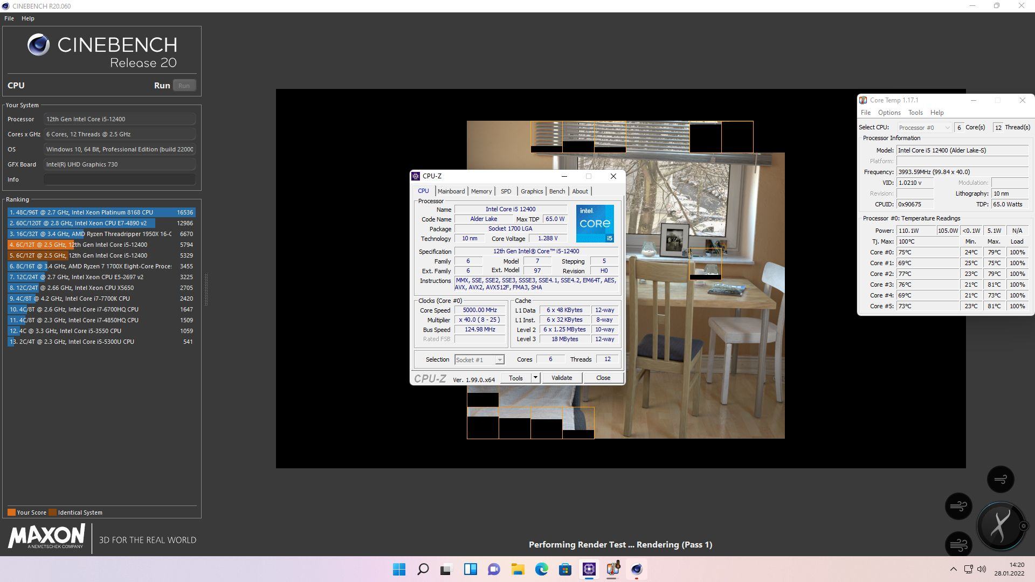This screenshot has width=1035, height=582.
Task: Click the middle fan-speed wind icon of the overlay
Action: click(x=958, y=506)
